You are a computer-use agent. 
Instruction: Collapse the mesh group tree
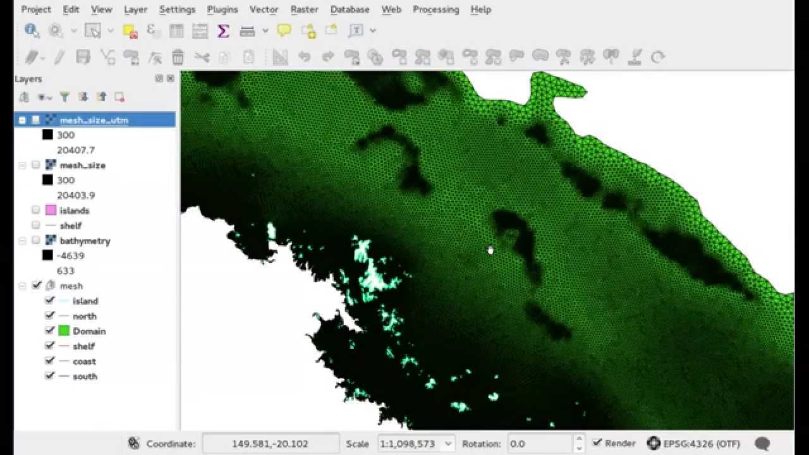[x=23, y=286]
